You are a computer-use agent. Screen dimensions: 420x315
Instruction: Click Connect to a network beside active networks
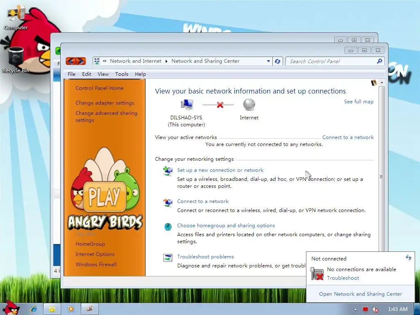[348, 137]
